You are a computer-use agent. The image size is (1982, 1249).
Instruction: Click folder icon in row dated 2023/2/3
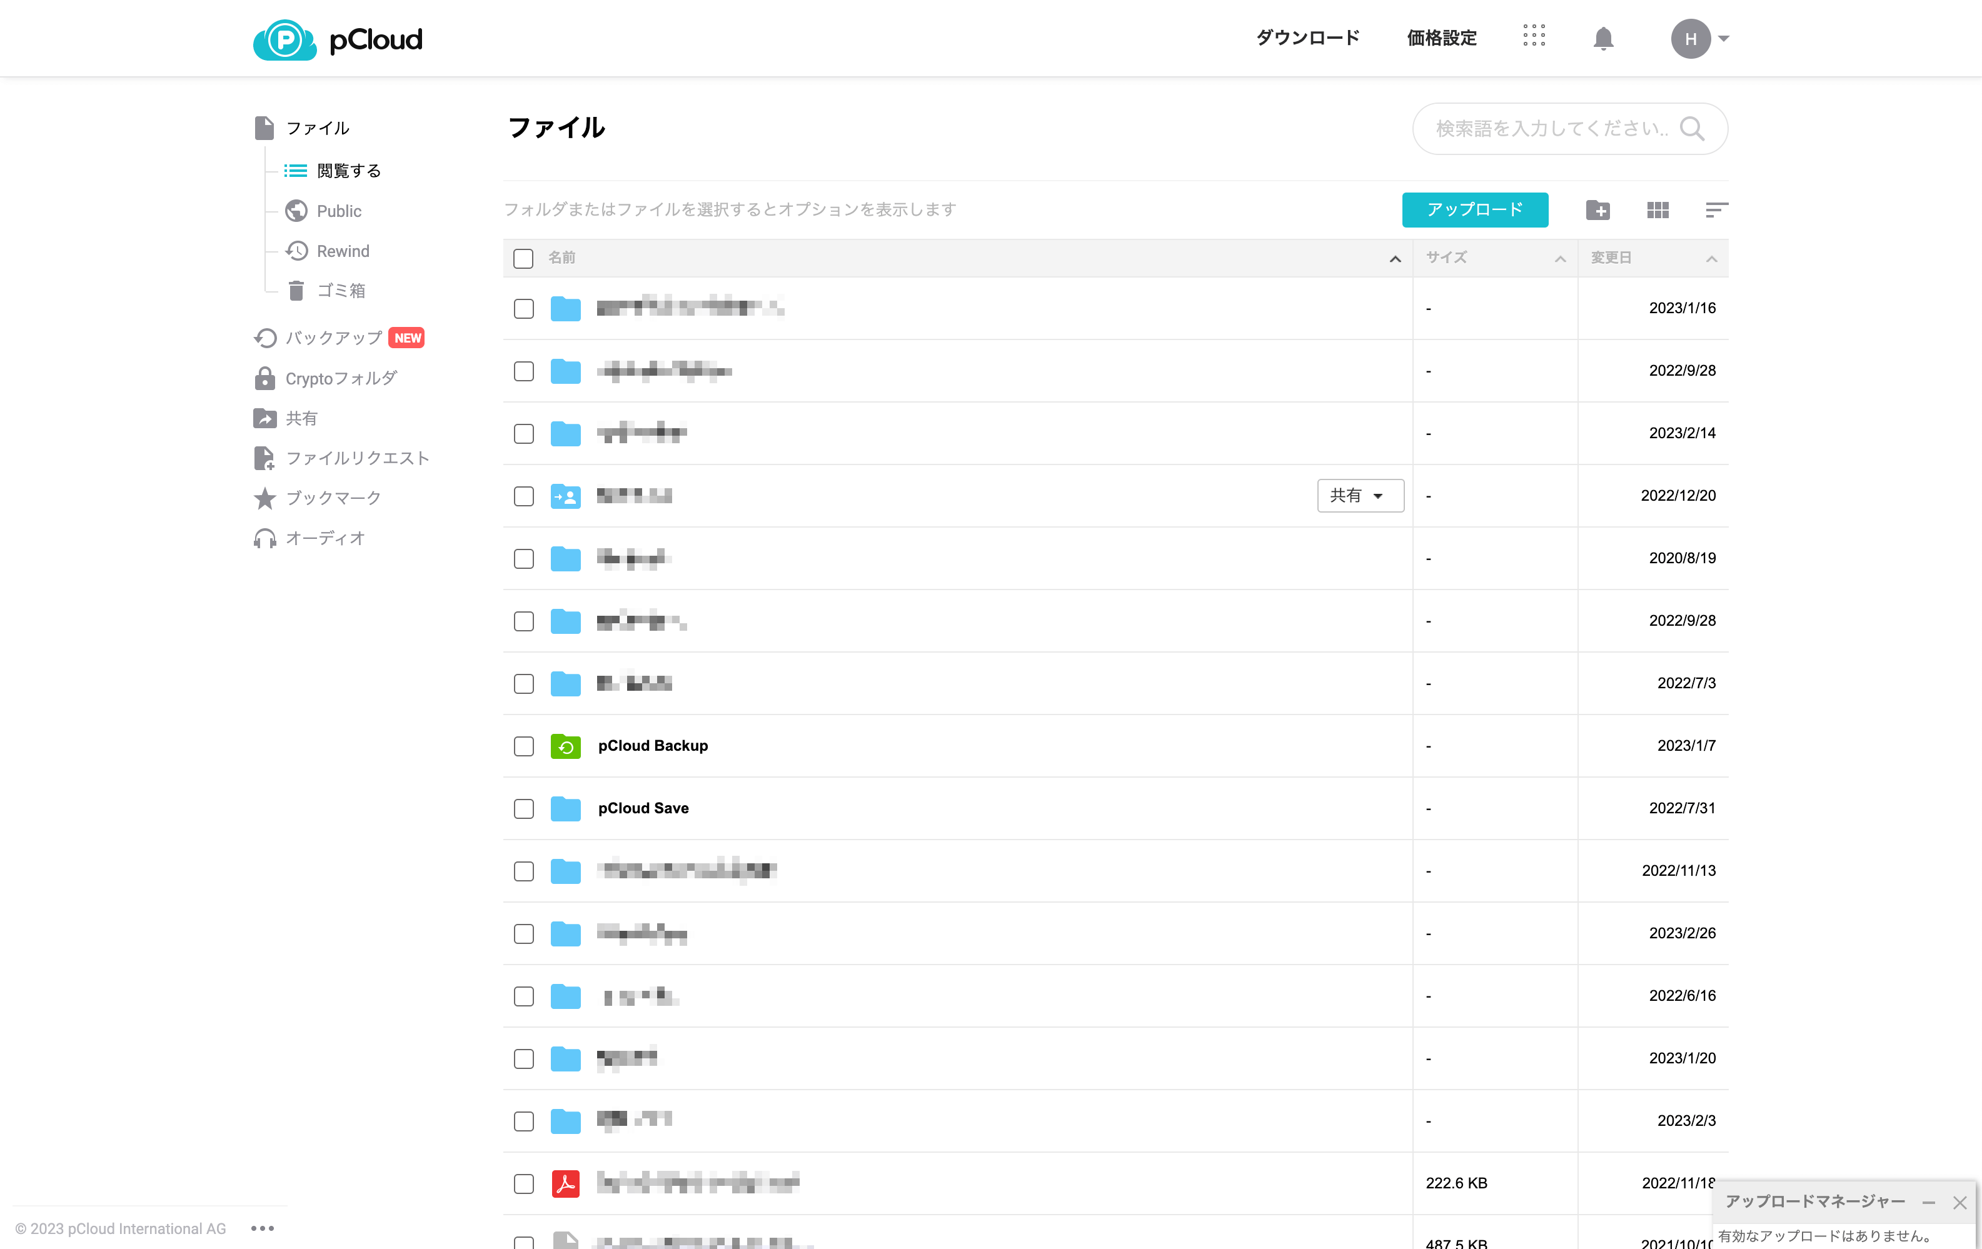click(565, 1121)
